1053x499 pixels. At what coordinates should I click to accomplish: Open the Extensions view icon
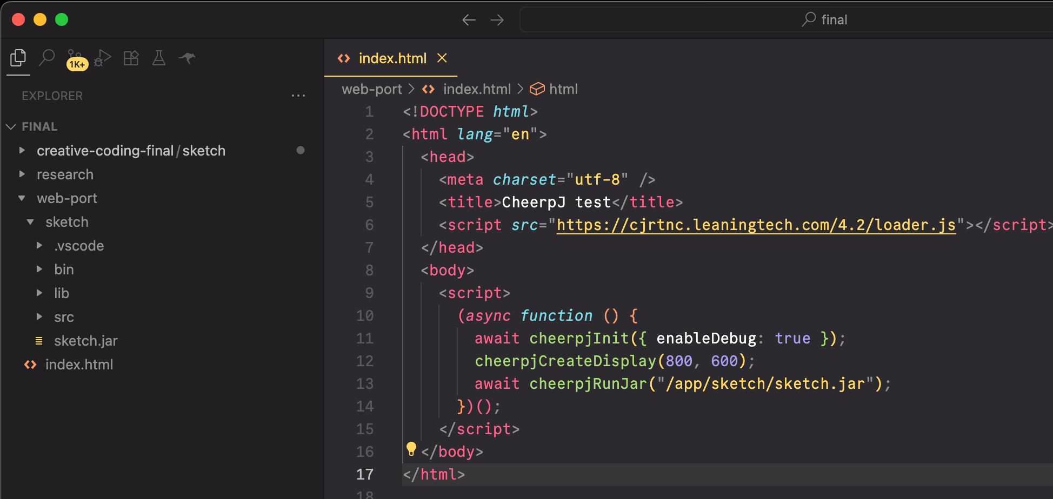[x=131, y=58]
